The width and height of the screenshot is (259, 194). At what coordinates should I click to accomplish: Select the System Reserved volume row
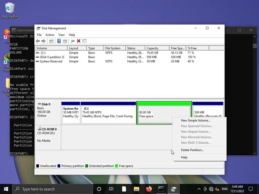(122, 61)
